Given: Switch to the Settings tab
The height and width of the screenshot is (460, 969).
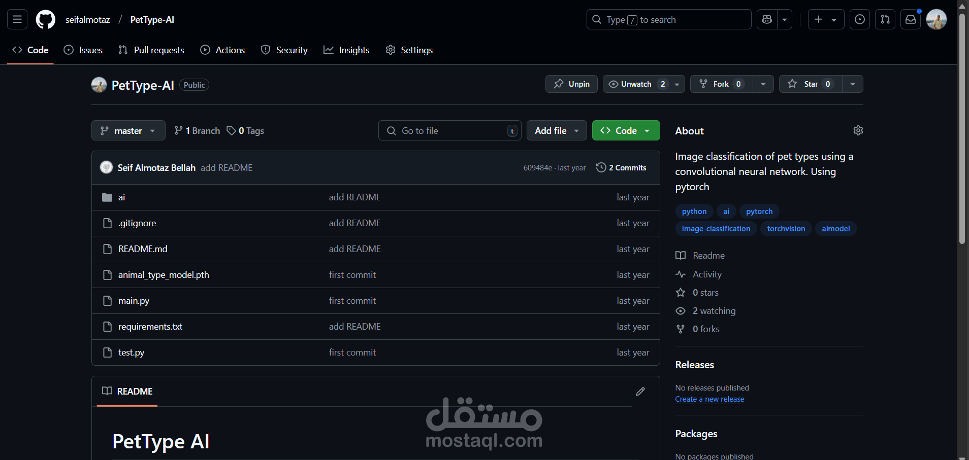Looking at the screenshot, I should click(x=409, y=50).
